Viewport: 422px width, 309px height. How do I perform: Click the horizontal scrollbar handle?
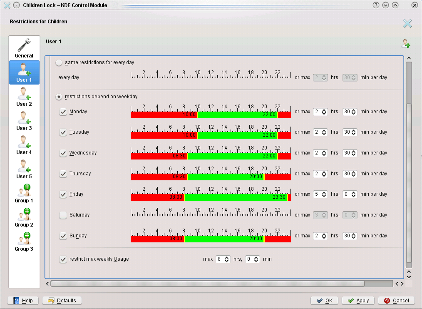coord(208,284)
